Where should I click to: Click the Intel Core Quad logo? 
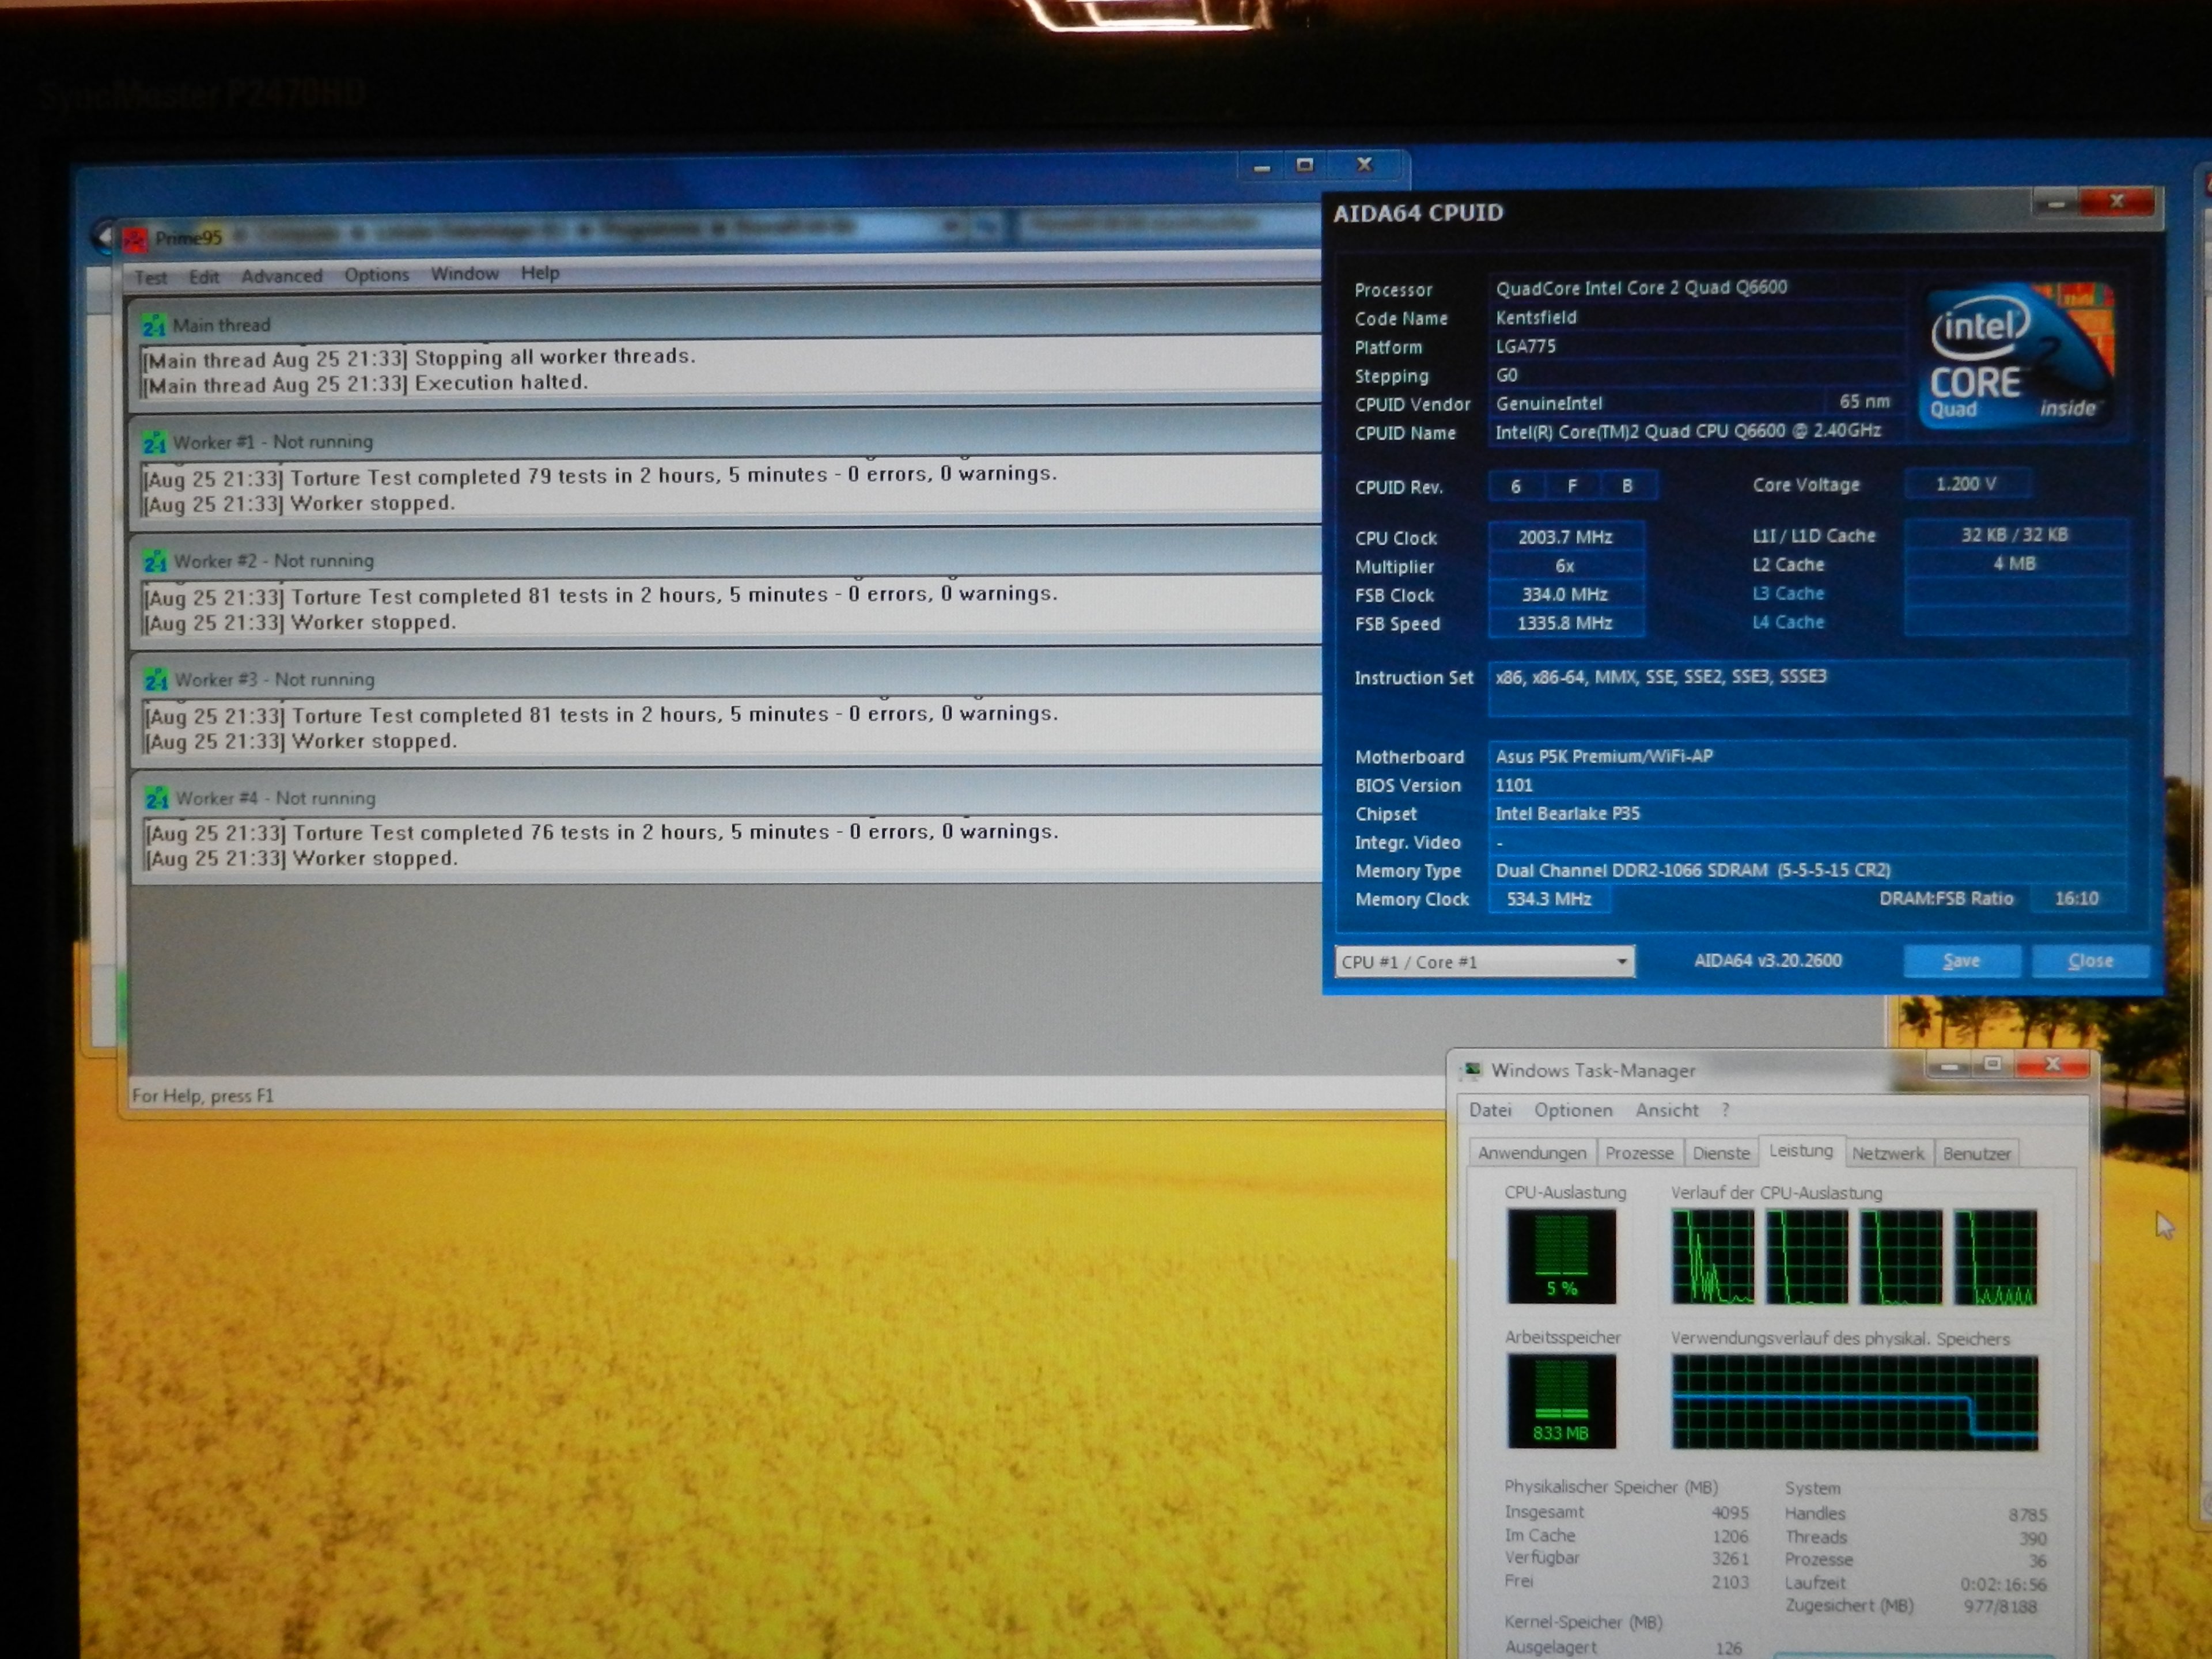pos(2018,356)
